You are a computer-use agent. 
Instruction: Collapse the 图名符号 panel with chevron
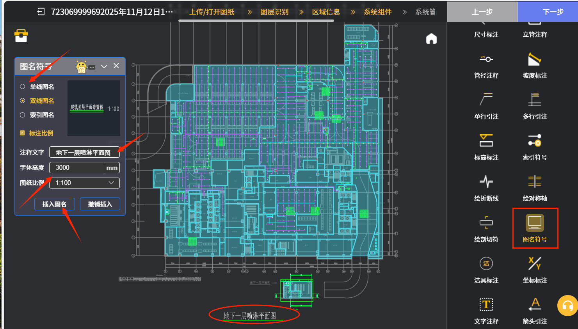(104, 66)
